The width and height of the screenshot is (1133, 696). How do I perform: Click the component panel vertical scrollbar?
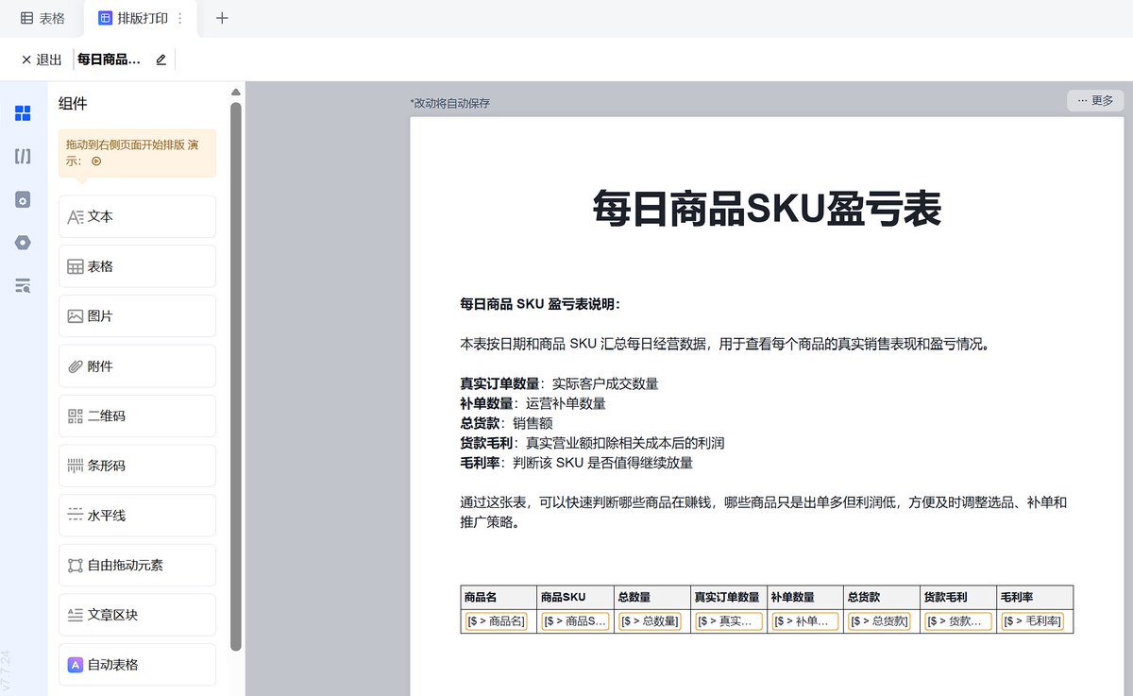[x=236, y=378]
